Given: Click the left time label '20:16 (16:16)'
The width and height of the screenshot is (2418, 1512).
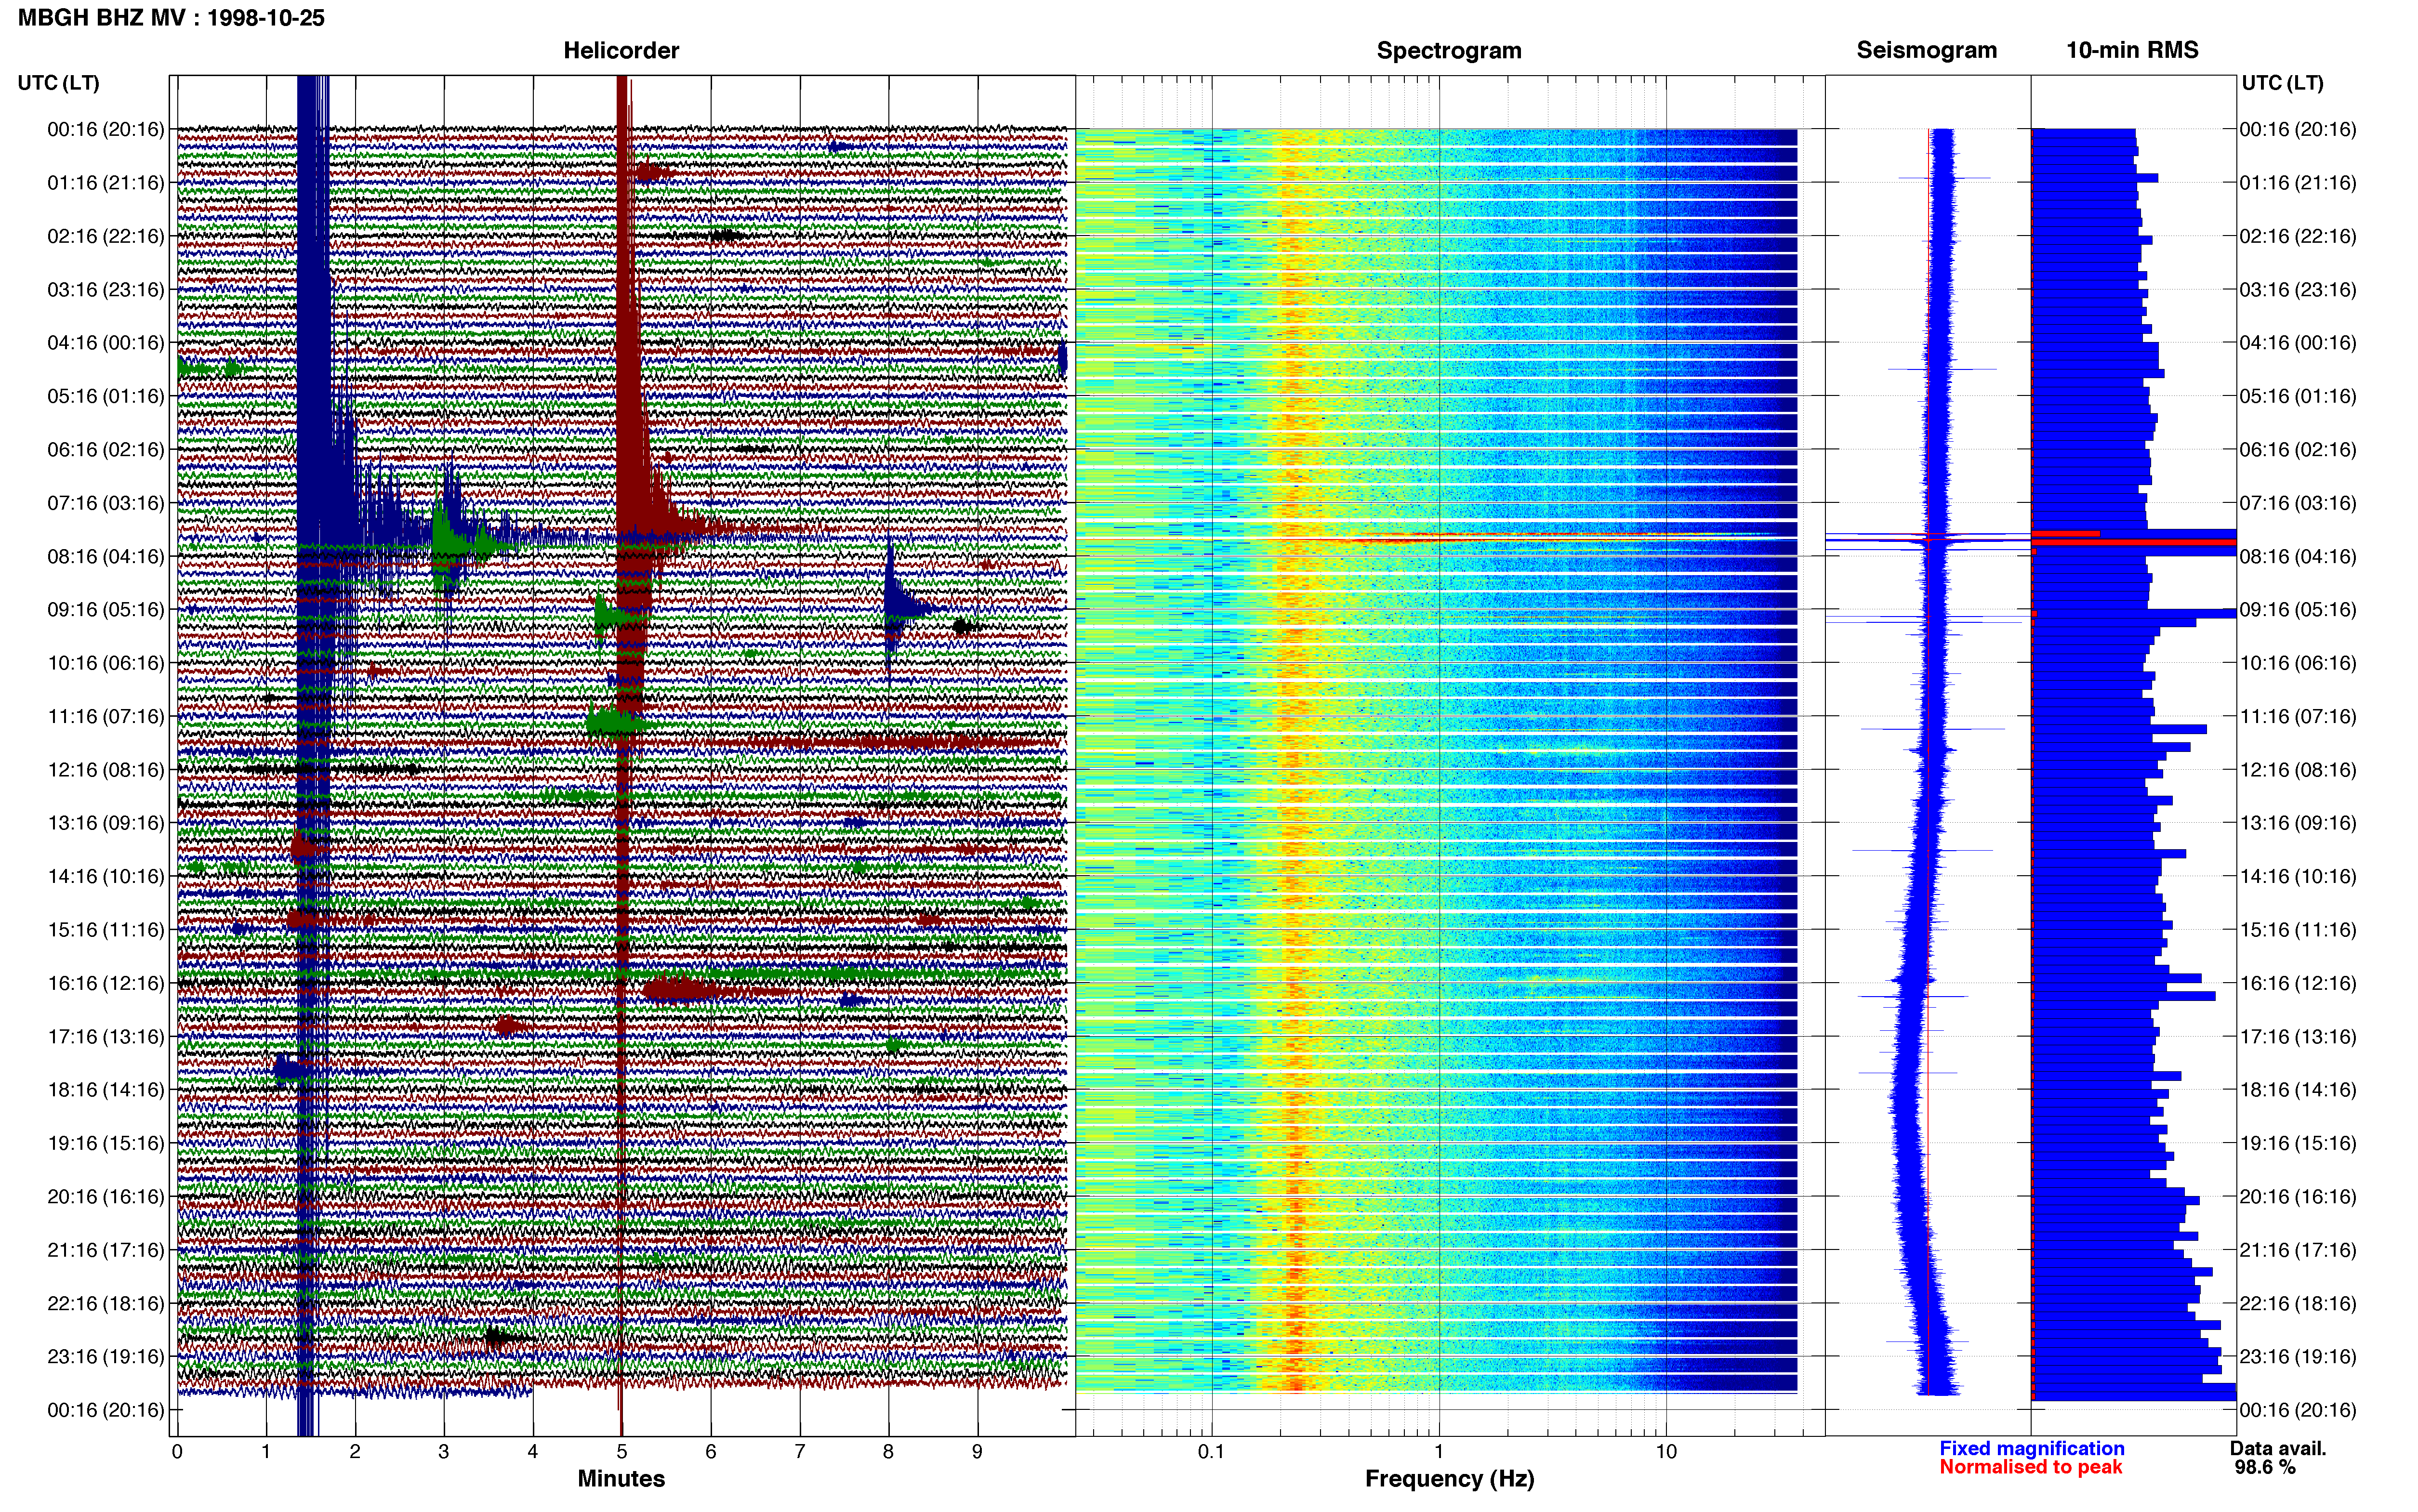Looking at the screenshot, I should coord(105,1196).
